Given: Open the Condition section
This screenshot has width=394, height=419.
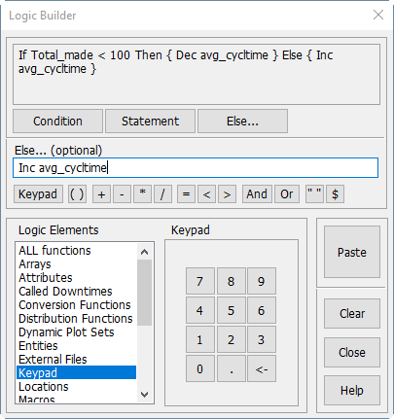Looking at the screenshot, I should (x=57, y=122).
